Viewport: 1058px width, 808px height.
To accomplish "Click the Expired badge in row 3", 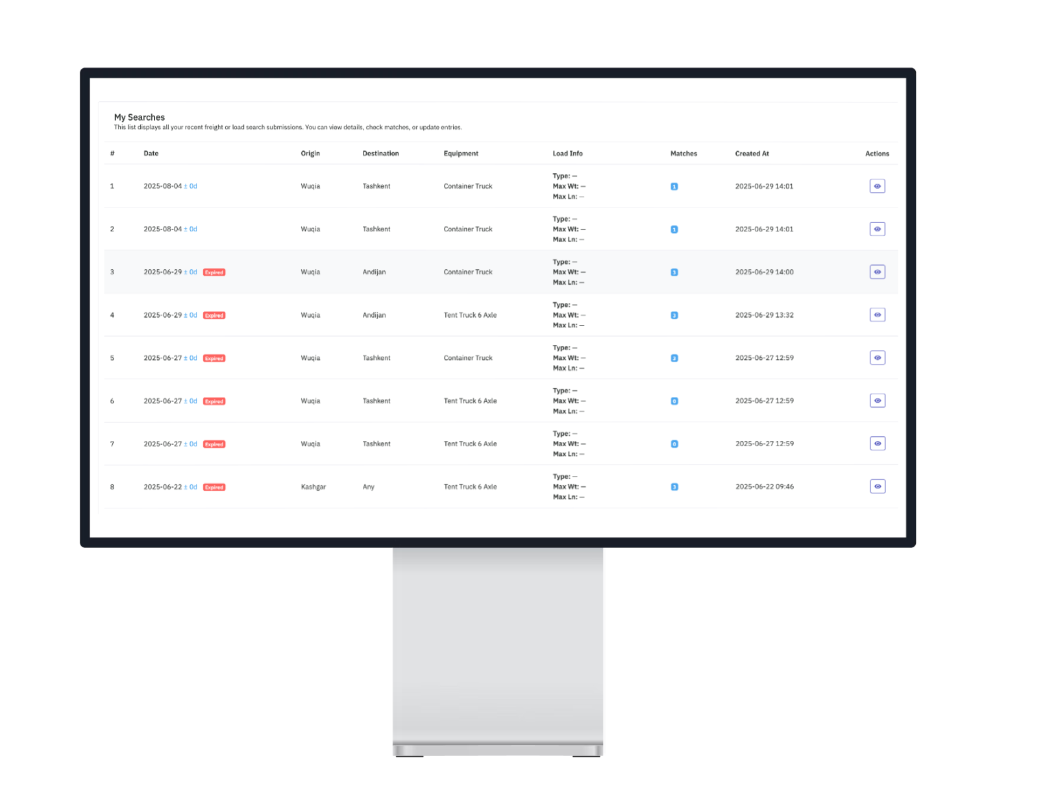I will (x=214, y=272).
